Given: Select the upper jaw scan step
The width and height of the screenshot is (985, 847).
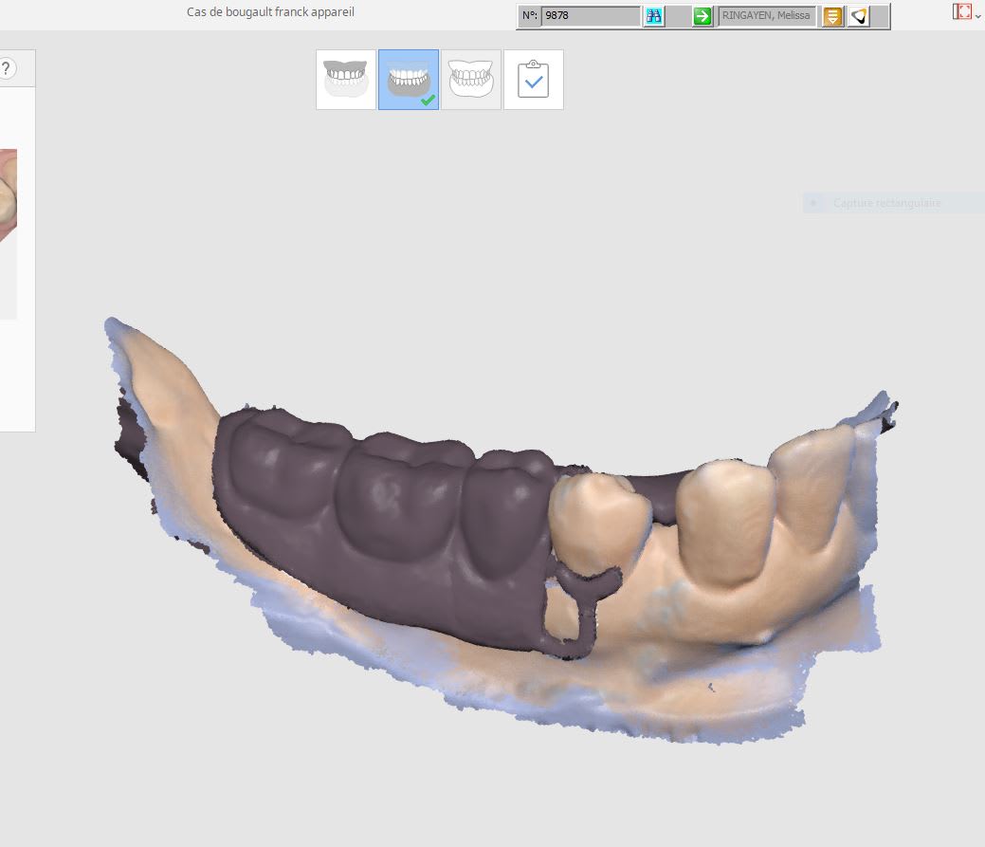Looking at the screenshot, I should [346, 80].
